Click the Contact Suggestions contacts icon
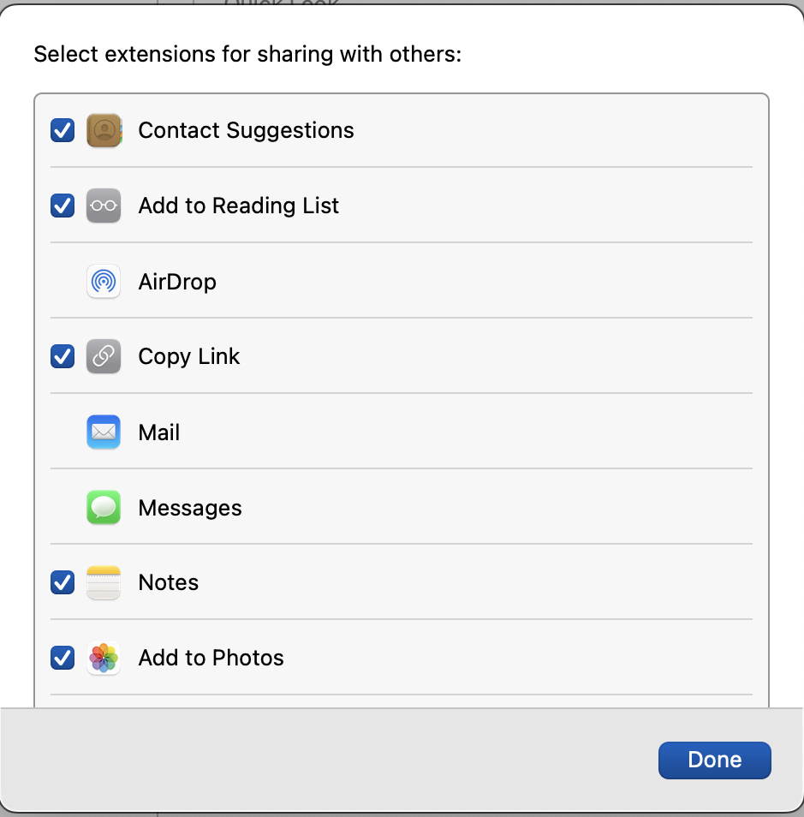The height and width of the screenshot is (817, 804). 104,130
